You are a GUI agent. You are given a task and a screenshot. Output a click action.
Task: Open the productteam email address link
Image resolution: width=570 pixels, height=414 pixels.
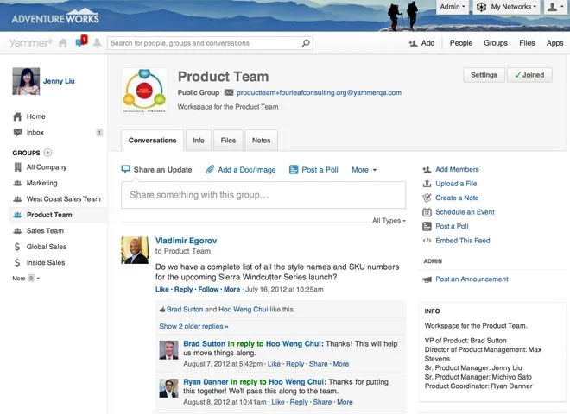[x=319, y=92]
